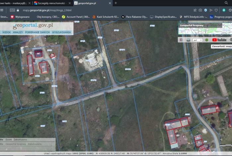Click the Zawartość mapy button
Viewport: 232px width, 156px height.
point(221,46)
